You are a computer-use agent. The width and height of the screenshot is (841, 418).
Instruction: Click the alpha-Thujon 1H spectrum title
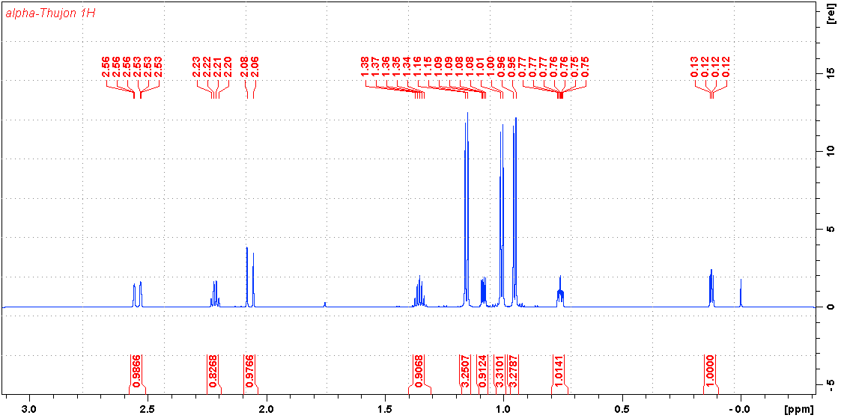tap(50, 13)
